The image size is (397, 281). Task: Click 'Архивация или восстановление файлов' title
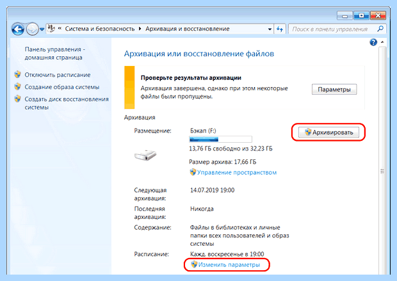point(199,54)
